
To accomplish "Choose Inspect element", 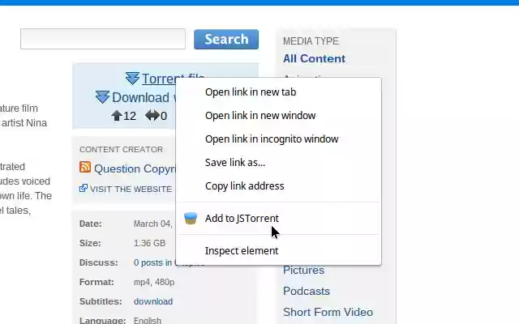I will pos(242,250).
